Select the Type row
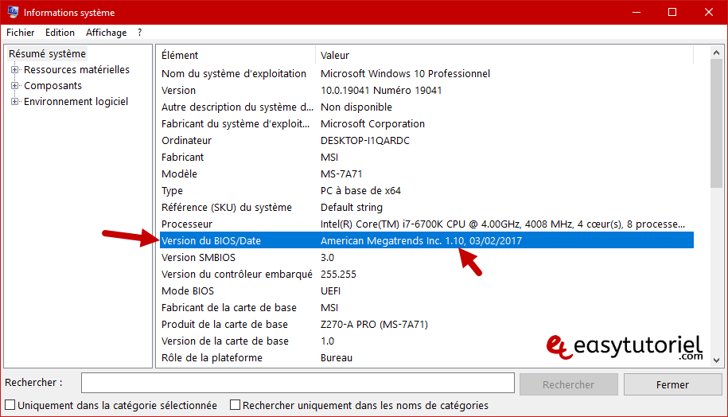This screenshot has width=728, height=417. (x=426, y=190)
